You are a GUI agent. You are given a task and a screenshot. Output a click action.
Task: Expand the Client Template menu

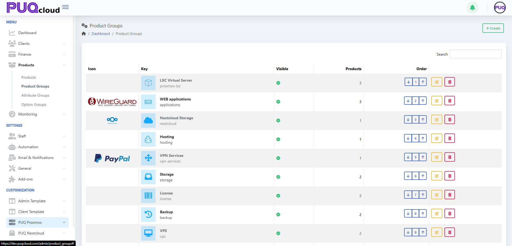(x=37, y=212)
